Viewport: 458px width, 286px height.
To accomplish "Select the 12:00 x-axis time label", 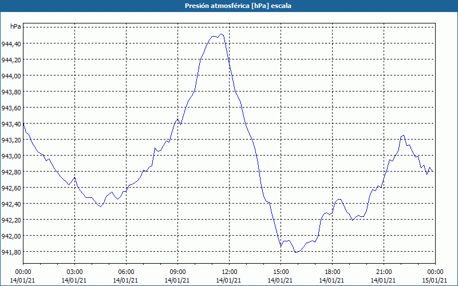I will [x=229, y=272].
